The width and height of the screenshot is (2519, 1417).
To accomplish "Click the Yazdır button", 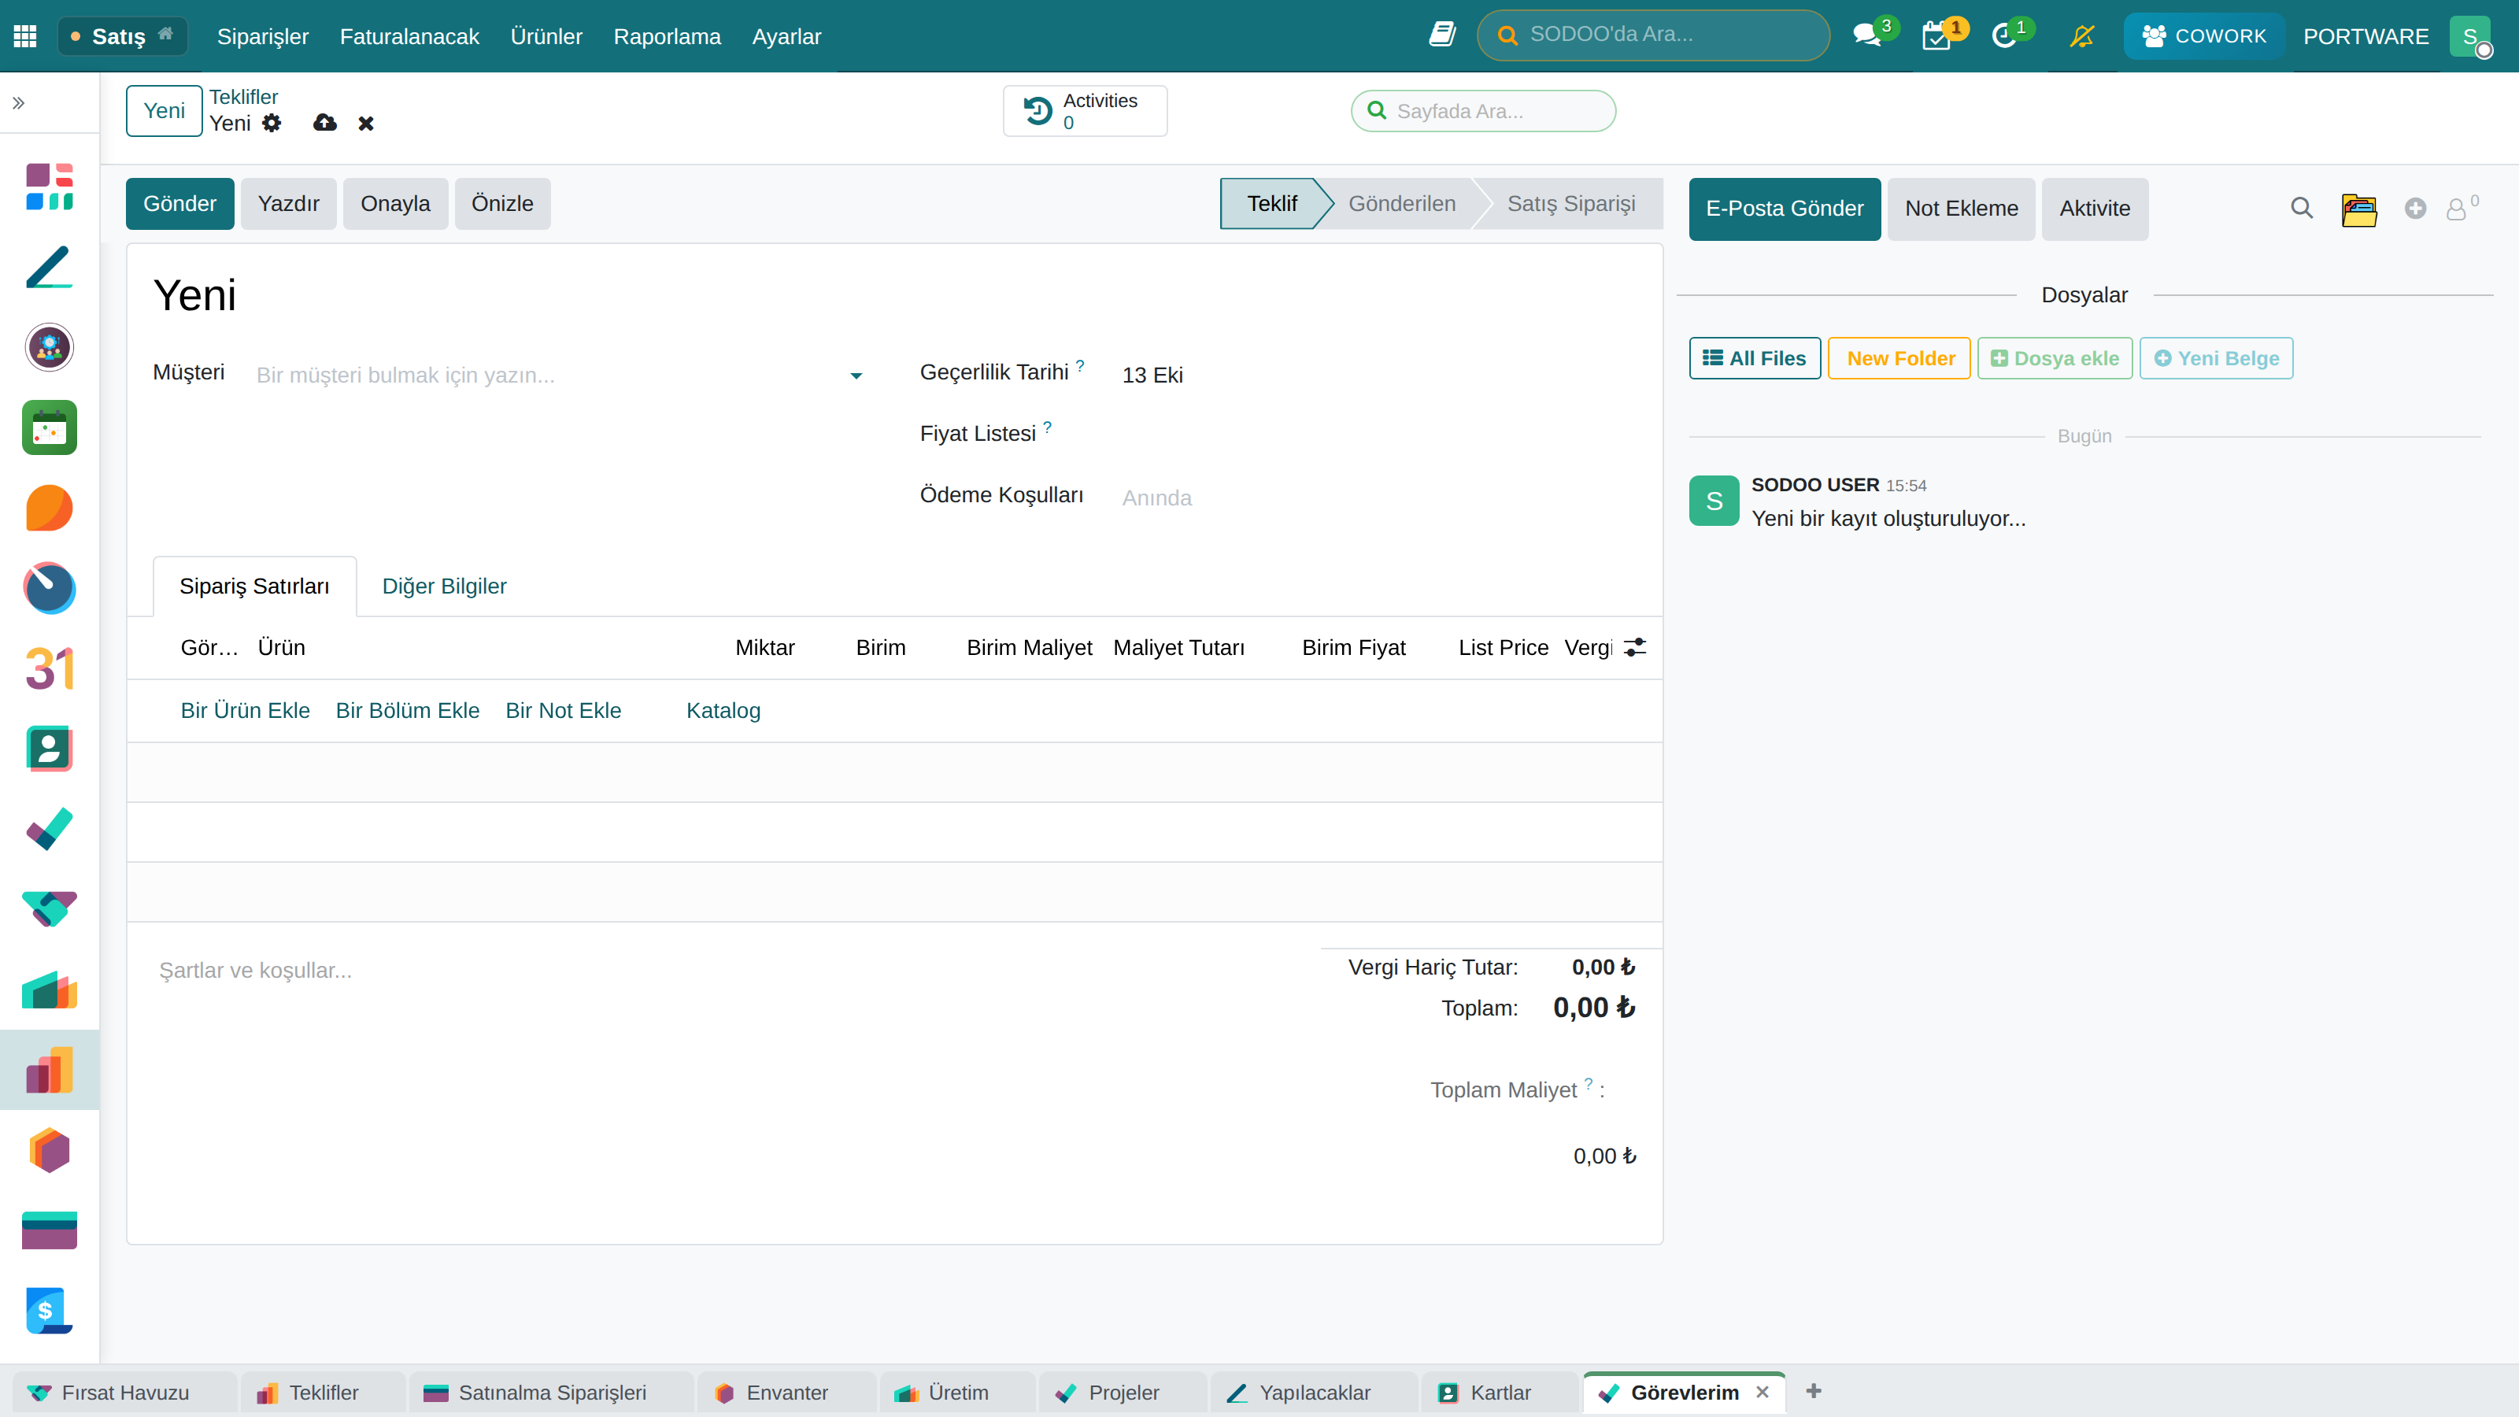I will [x=288, y=203].
